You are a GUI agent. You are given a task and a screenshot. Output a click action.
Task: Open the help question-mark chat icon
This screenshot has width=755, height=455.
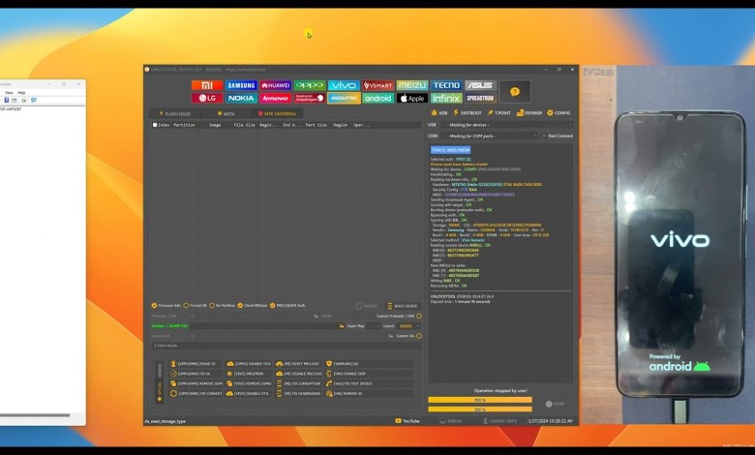515,91
